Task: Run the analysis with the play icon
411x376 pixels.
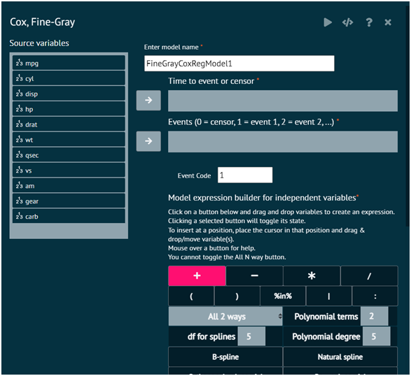Action: click(328, 22)
